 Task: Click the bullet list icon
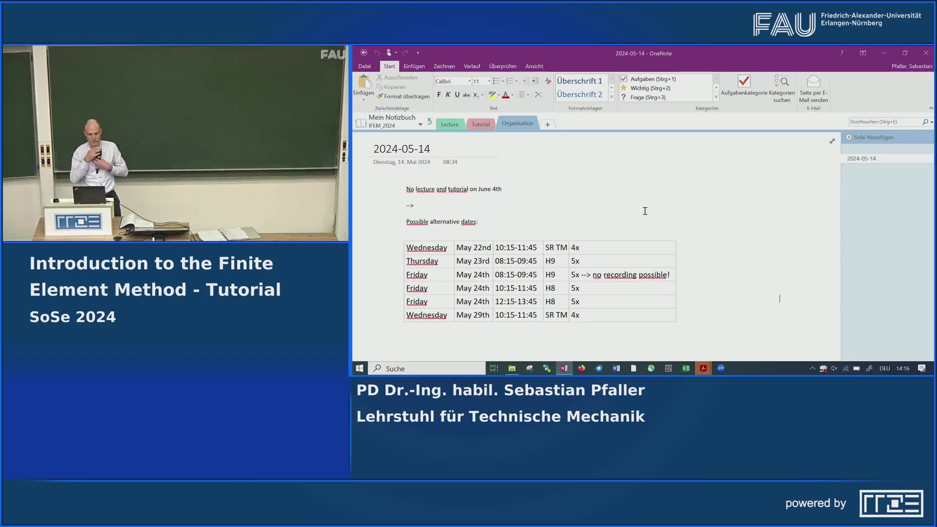[x=496, y=81]
